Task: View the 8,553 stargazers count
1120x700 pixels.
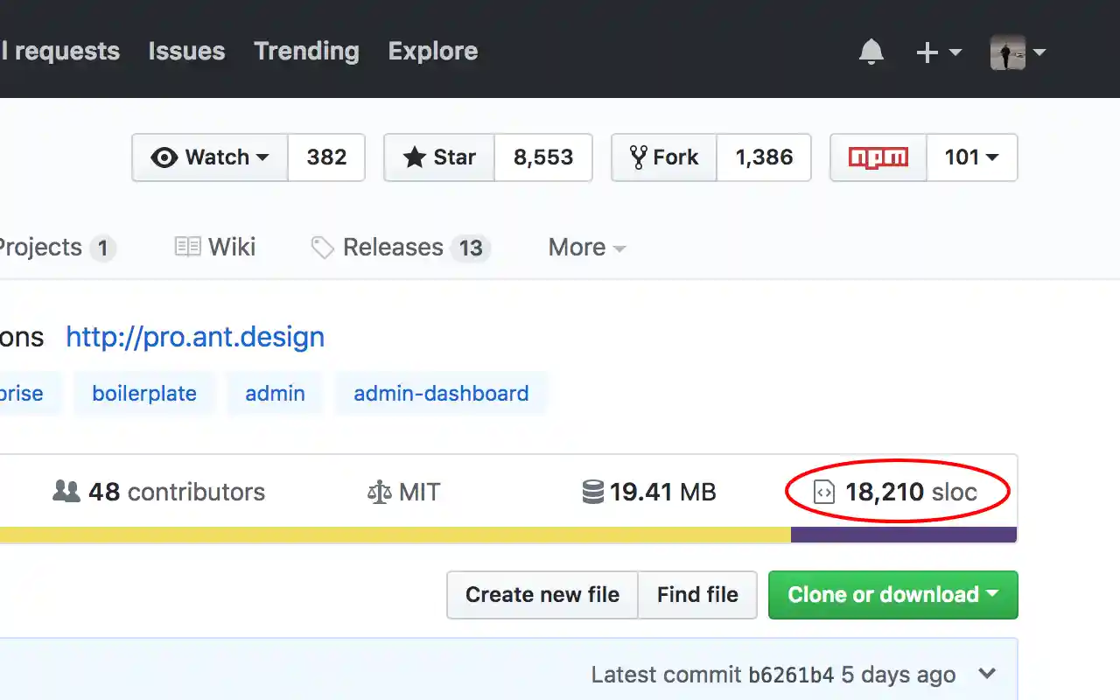Action: pyautogui.click(x=543, y=157)
